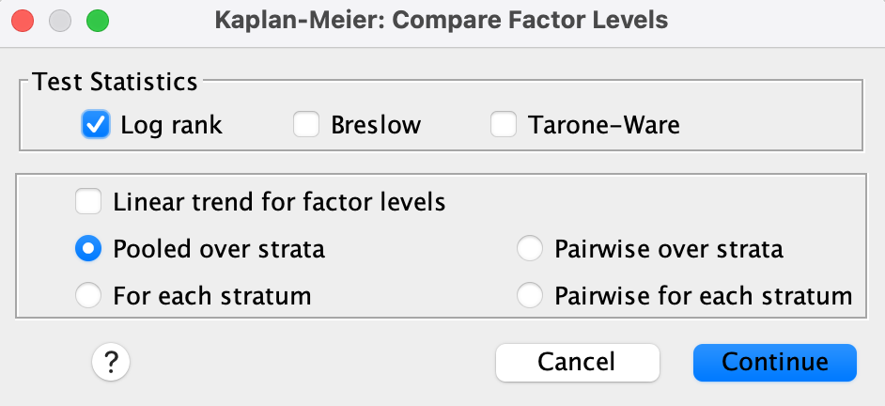The height and width of the screenshot is (406, 885).
Task: Open help with the question mark icon
Action: [110, 362]
